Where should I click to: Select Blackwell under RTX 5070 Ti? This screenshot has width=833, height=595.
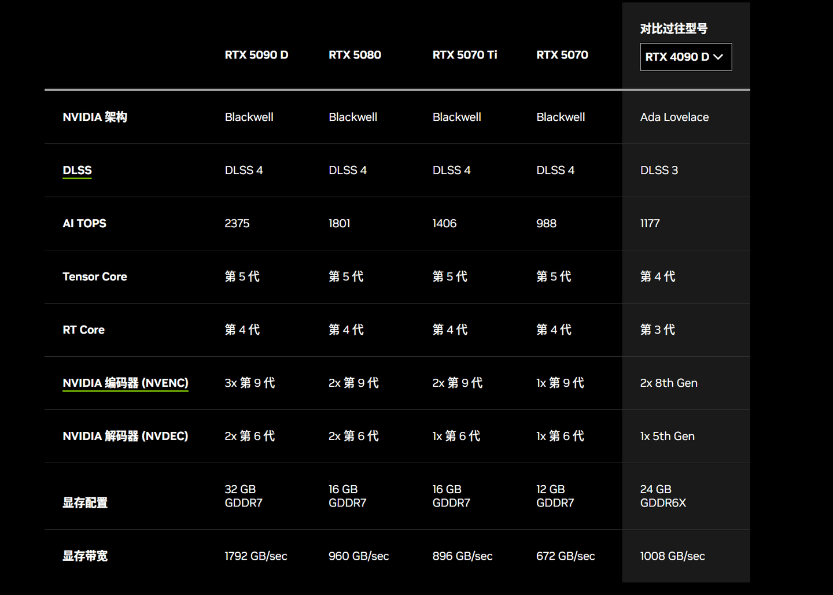tap(456, 117)
